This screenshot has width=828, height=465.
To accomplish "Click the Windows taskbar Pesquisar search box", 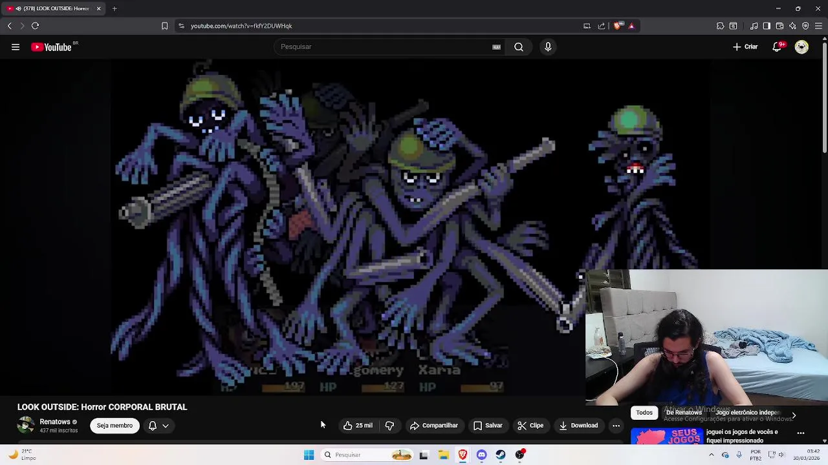I will (x=367, y=455).
